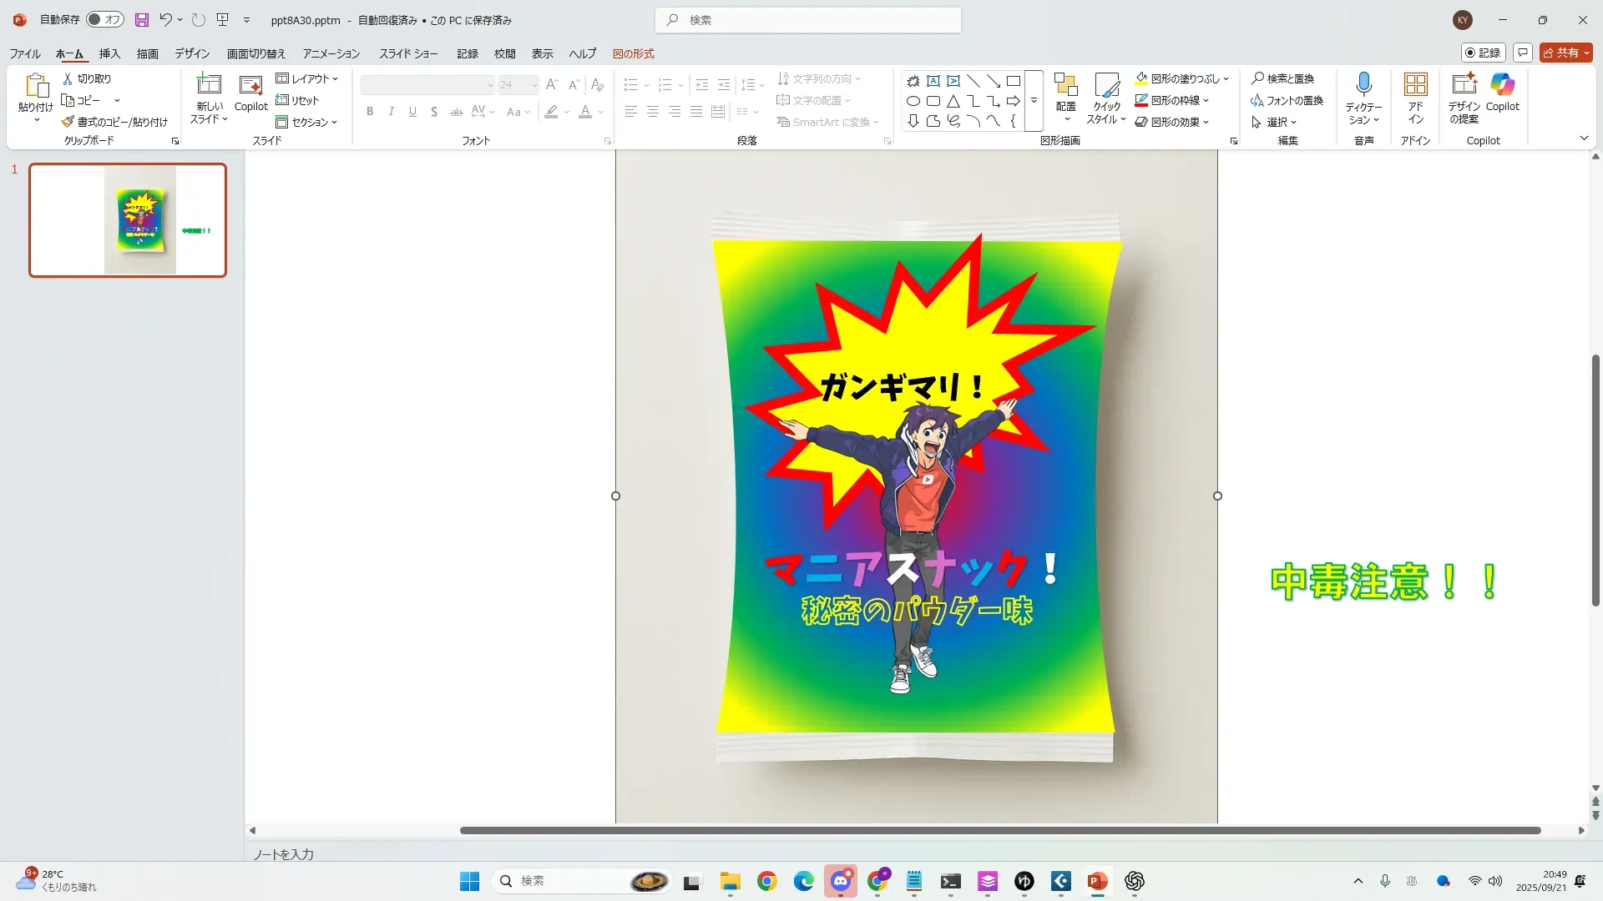Expand the Shape Fill (図形の塗りつぶし) dropdown
Screen dimensions: 1603x901
point(1226,78)
